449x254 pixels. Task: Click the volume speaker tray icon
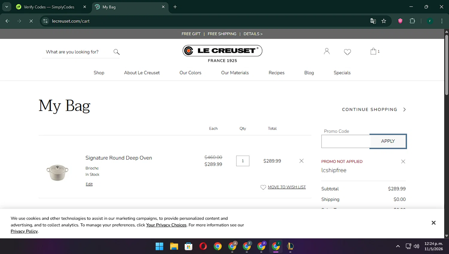pyautogui.click(x=416, y=246)
